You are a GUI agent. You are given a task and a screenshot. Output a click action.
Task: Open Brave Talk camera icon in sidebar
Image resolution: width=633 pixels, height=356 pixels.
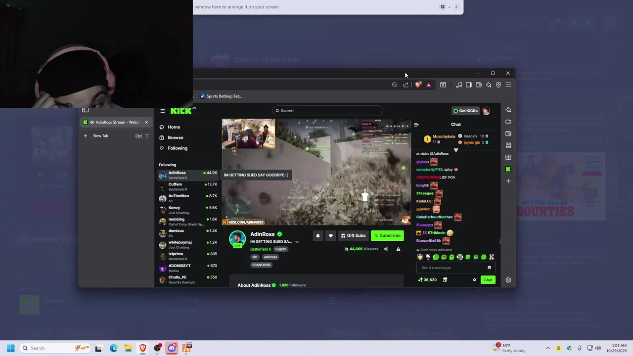[508, 122]
